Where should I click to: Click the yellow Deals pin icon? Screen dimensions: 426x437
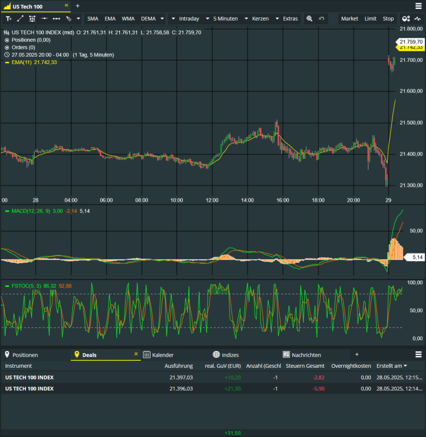tap(77, 354)
